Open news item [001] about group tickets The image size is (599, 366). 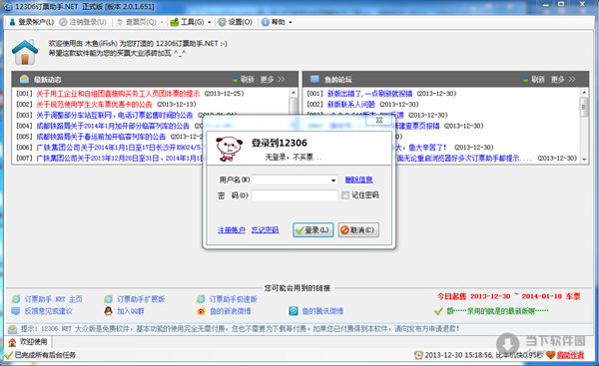[118, 94]
